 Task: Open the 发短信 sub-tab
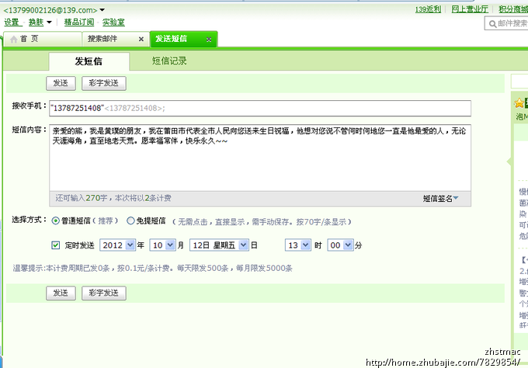pos(89,61)
